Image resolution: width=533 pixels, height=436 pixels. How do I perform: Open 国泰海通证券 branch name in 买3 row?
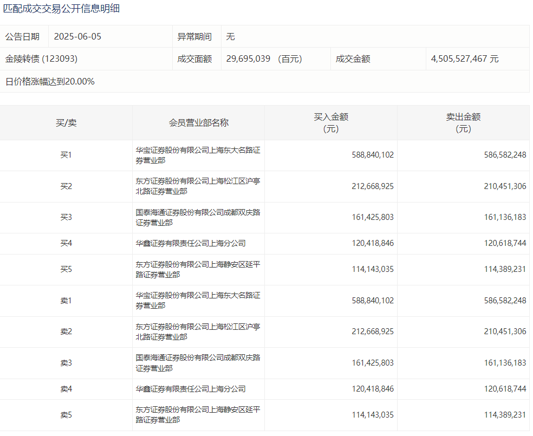[x=198, y=218]
